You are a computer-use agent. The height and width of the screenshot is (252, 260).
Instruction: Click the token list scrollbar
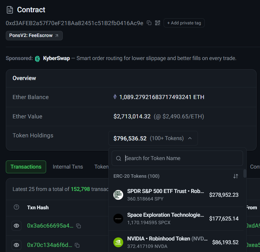245,173
